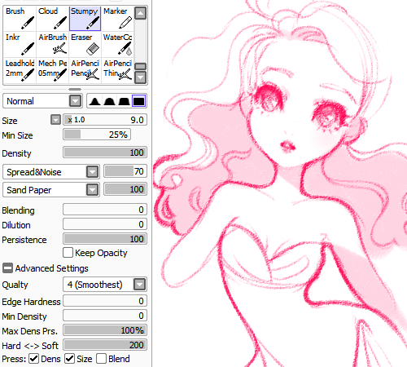407x367 pixels.
Task: Collapse the Advanced Settings section
Action: coord(7,268)
